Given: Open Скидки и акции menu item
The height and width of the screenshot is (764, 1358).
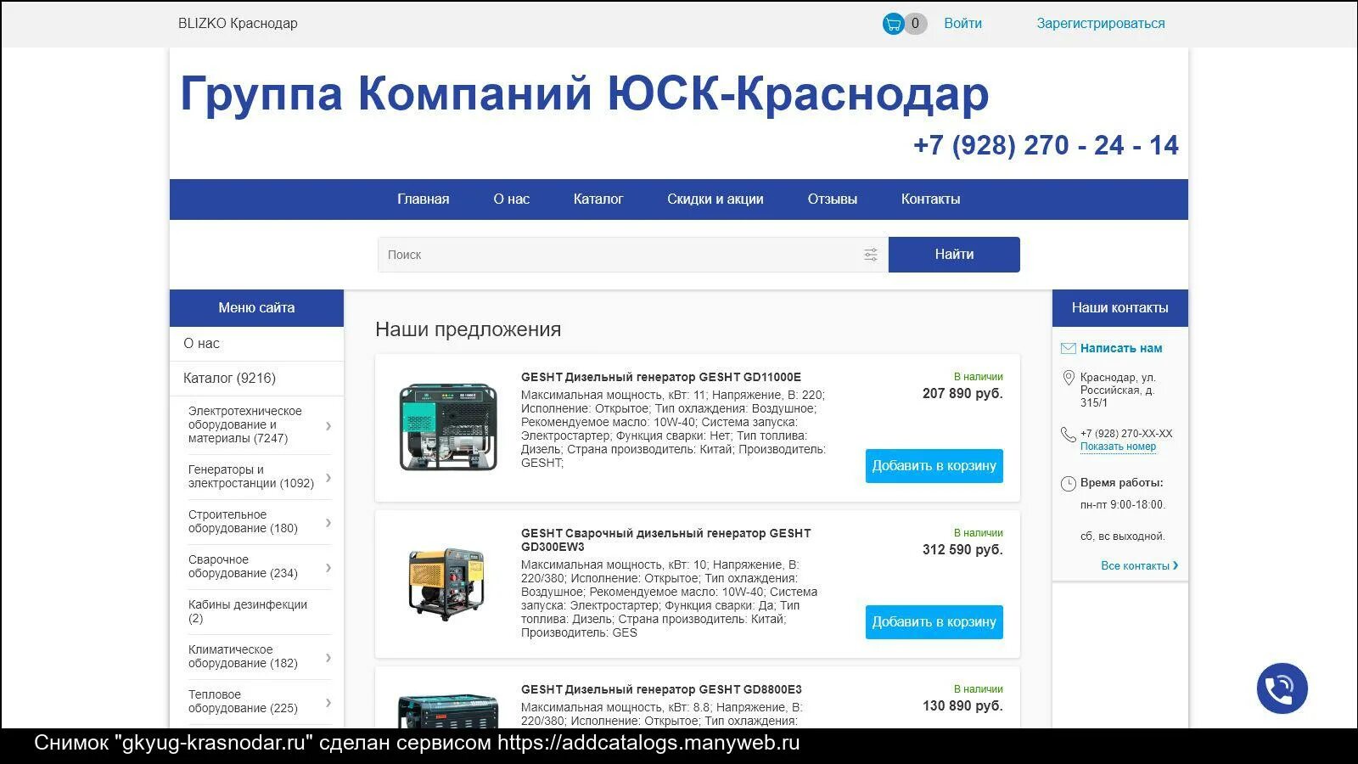Looking at the screenshot, I should tap(715, 199).
